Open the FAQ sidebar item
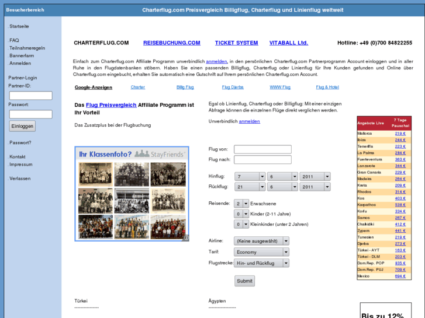This screenshot has height=318, width=425. coord(14,40)
